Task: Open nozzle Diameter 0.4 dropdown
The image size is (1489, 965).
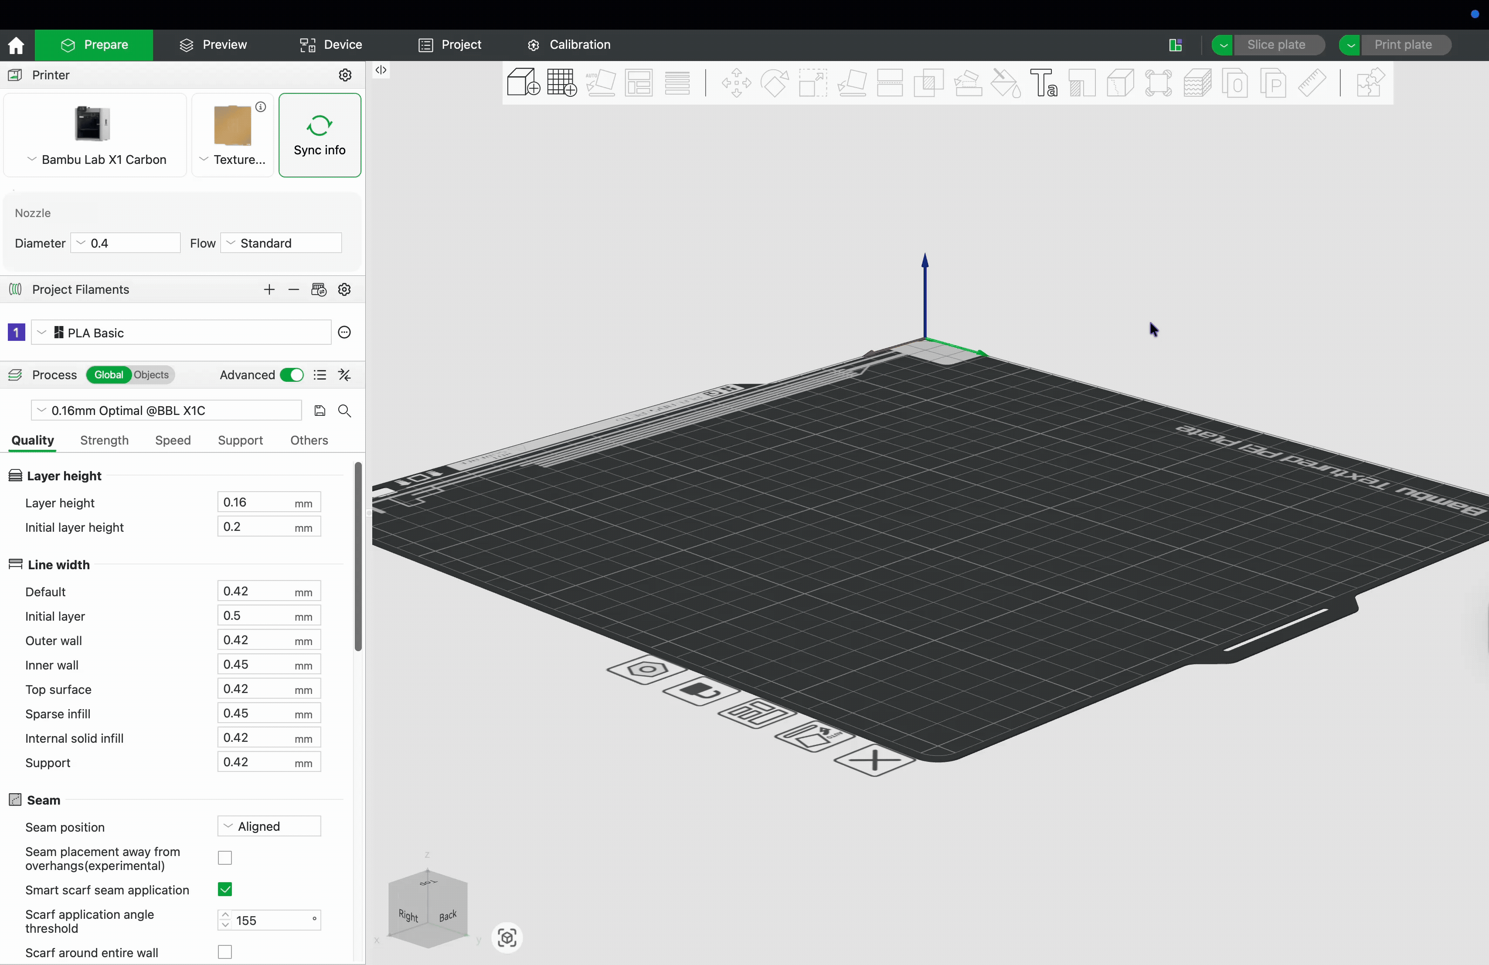Action: click(125, 243)
